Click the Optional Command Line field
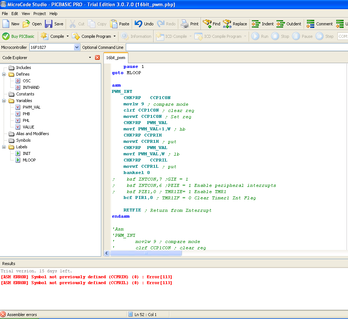This screenshot has width=348, height=319. click(x=235, y=47)
